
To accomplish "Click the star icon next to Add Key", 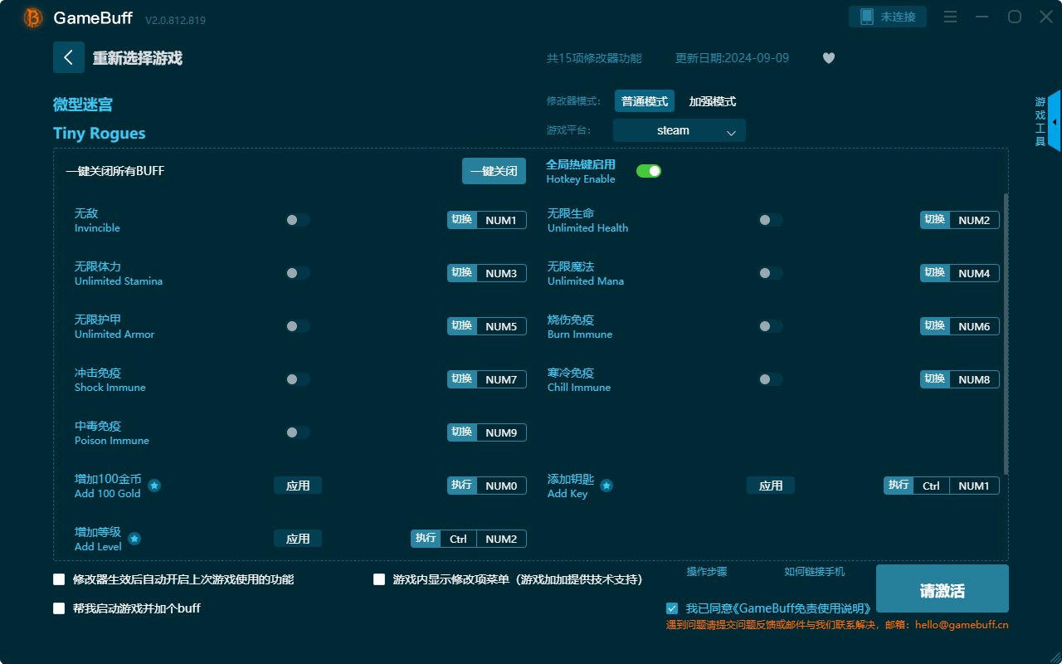I will pos(607,487).
